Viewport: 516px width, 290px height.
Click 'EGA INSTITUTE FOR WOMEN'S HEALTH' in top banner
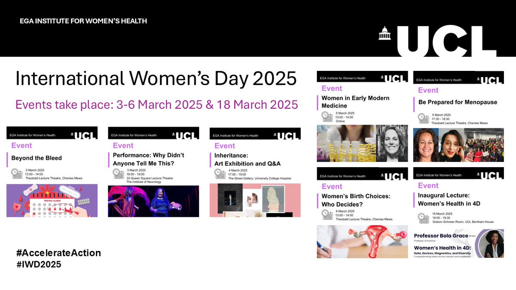tap(83, 21)
